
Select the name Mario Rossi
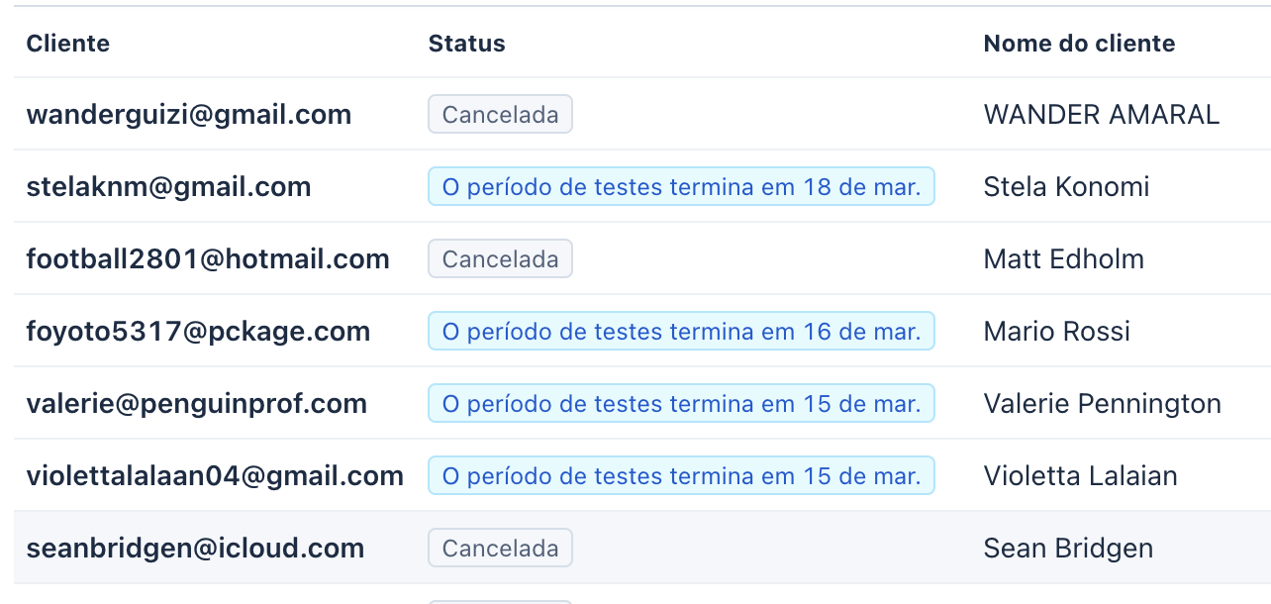pos(1056,332)
